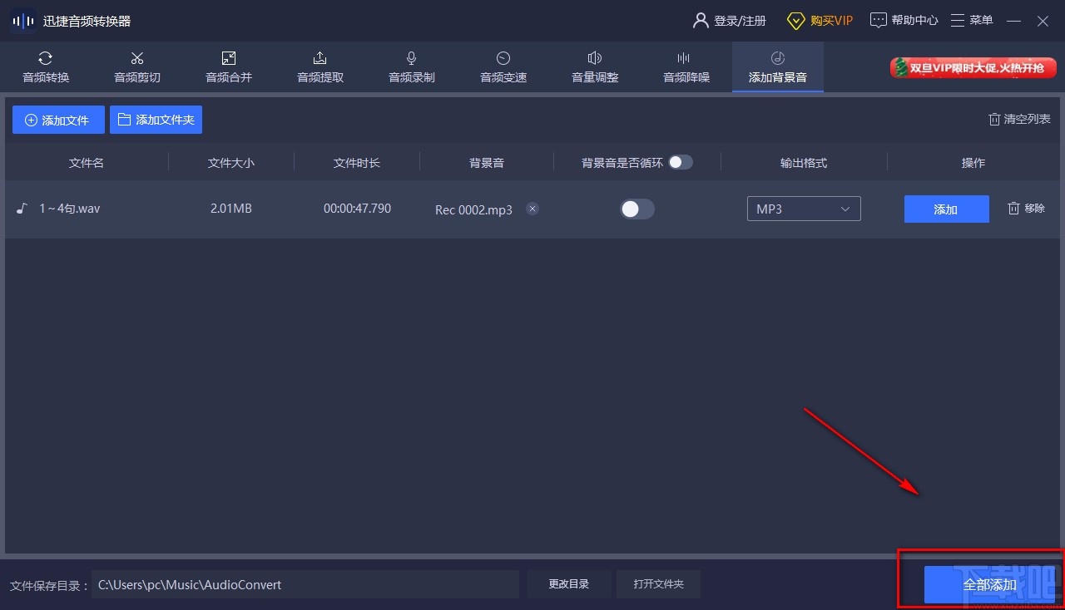Switch to 音频合并 audio merge
Screen dimensions: 1065x610
(x=229, y=66)
